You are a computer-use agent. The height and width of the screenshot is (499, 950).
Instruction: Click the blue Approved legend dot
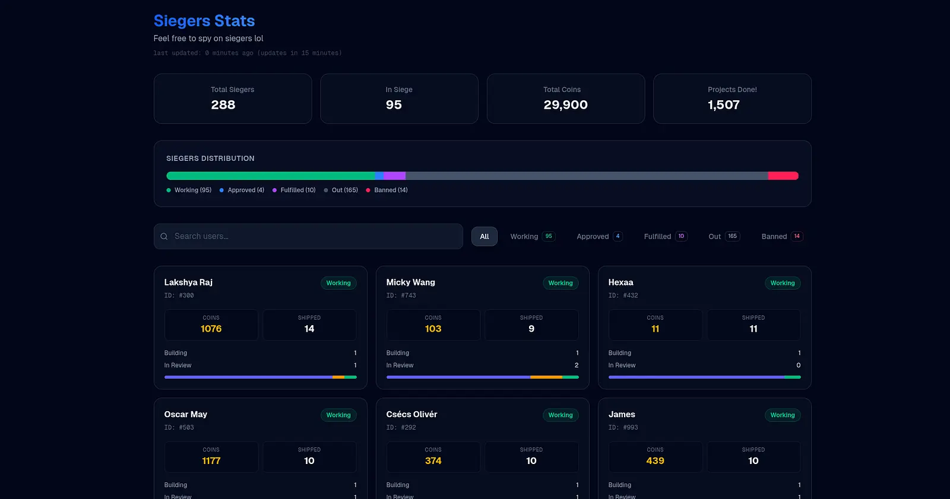(221, 190)
